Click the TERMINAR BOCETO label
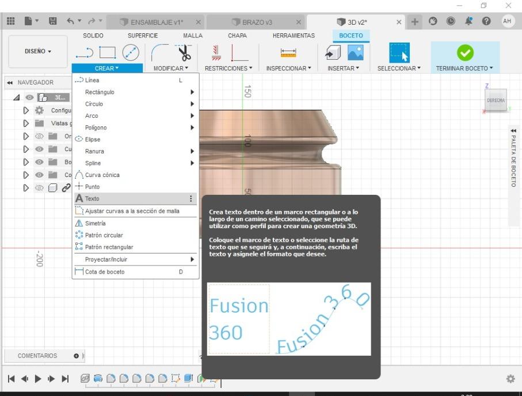Image resolution: width=522 pixels, height=396 pixels. pyautogui.click(x=464, y=68)
